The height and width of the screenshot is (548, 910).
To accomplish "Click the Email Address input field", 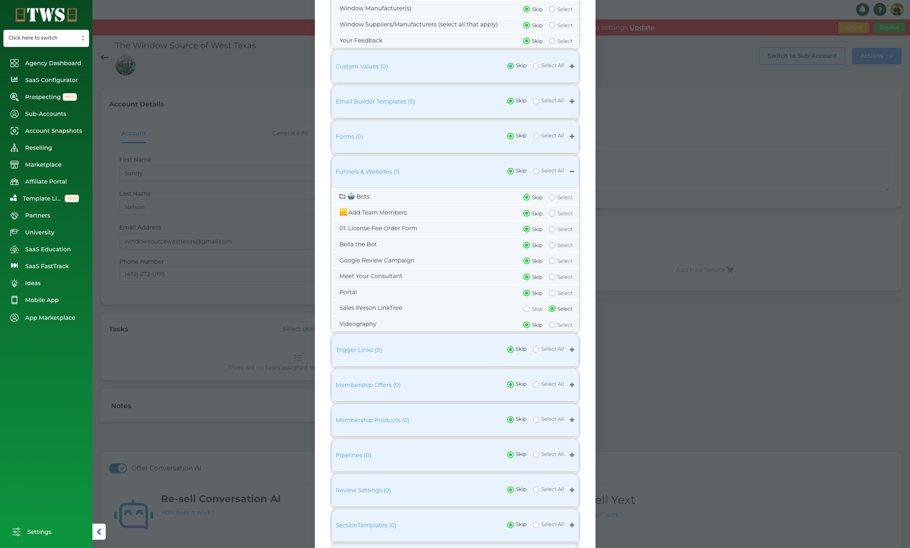I will point(217,241).
